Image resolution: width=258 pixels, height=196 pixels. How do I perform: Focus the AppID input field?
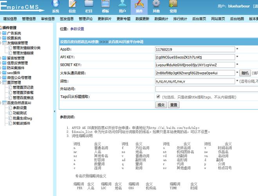click(195, 49)
